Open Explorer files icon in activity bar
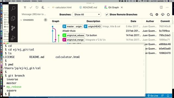 pos(13,18)
